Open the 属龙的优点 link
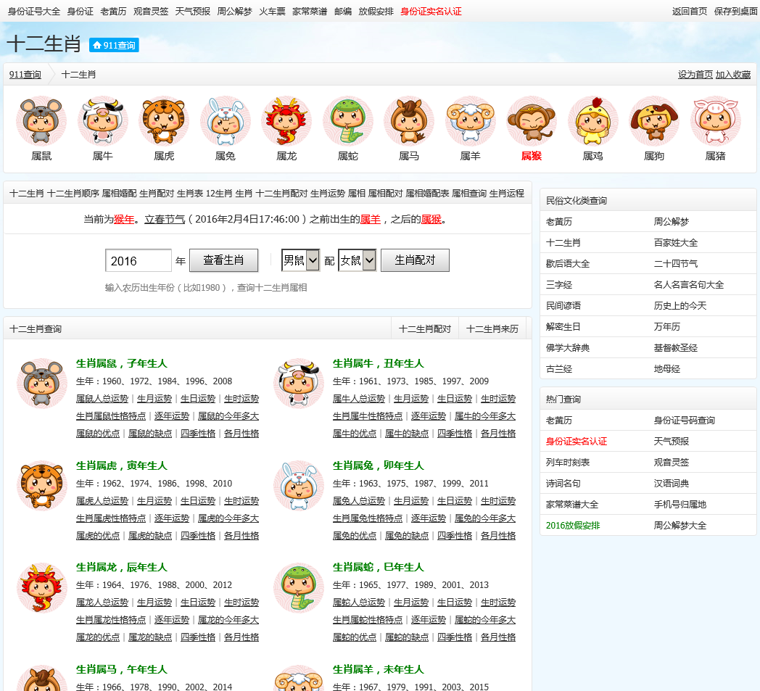The height and width of the screenshot is (691, 760). pos(97,637)
